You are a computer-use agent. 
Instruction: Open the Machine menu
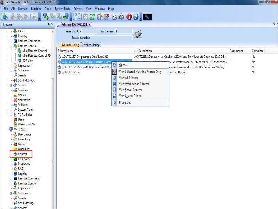36,9
